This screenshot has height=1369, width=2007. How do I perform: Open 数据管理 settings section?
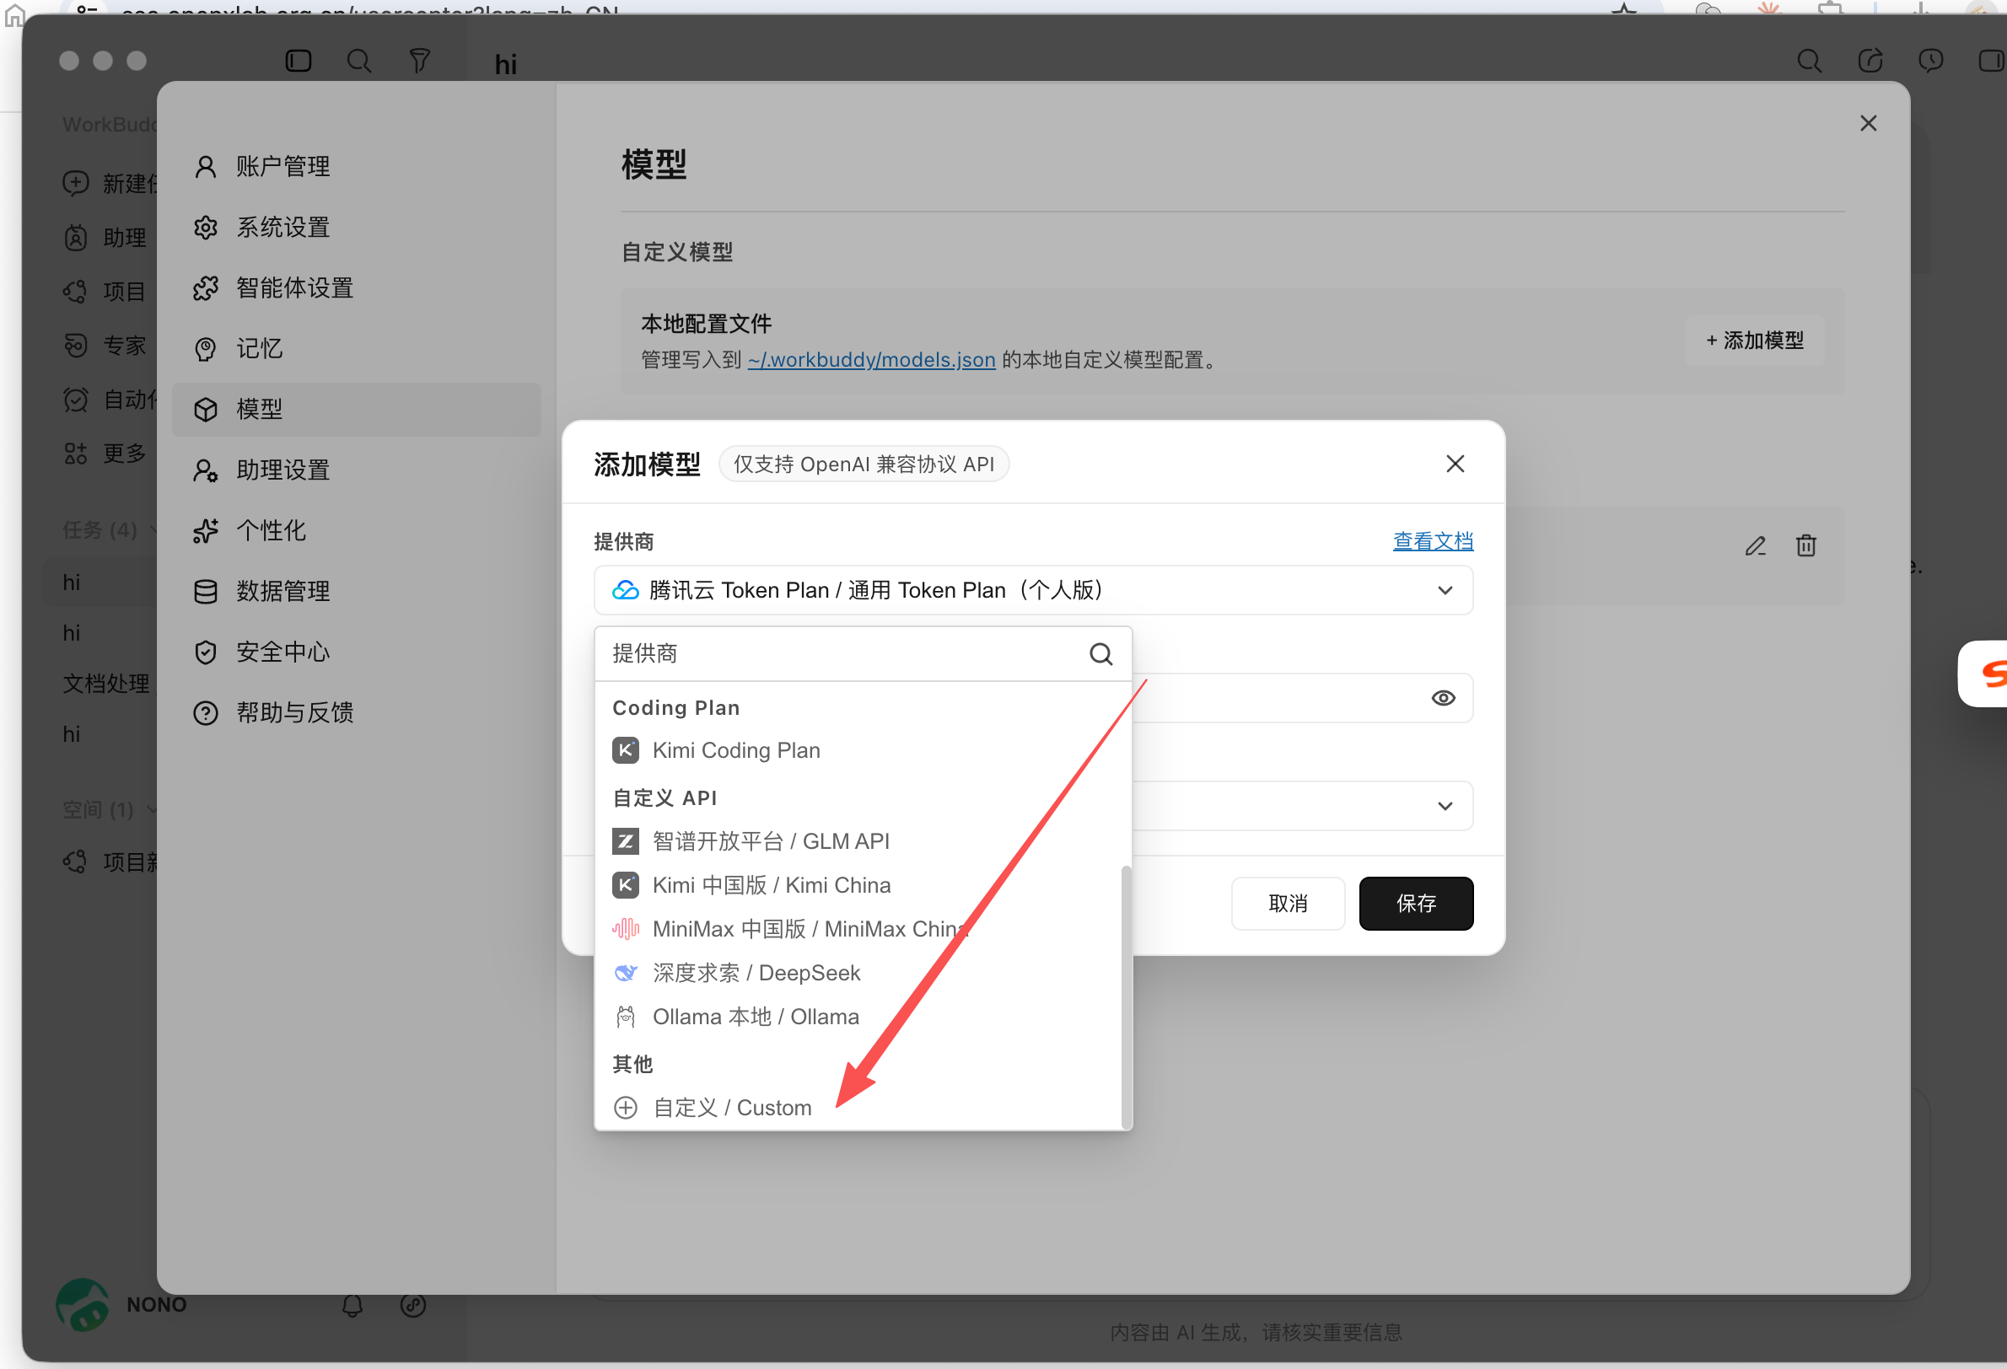click(356, 591)
